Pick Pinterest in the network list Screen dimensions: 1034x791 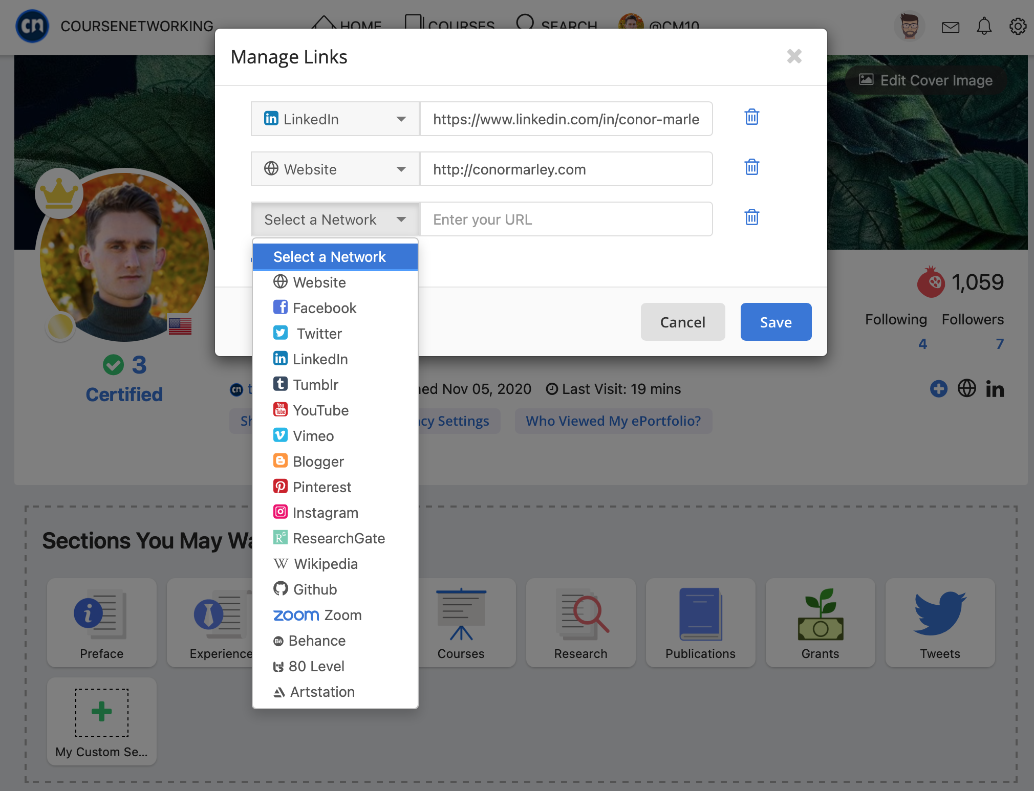335,487
